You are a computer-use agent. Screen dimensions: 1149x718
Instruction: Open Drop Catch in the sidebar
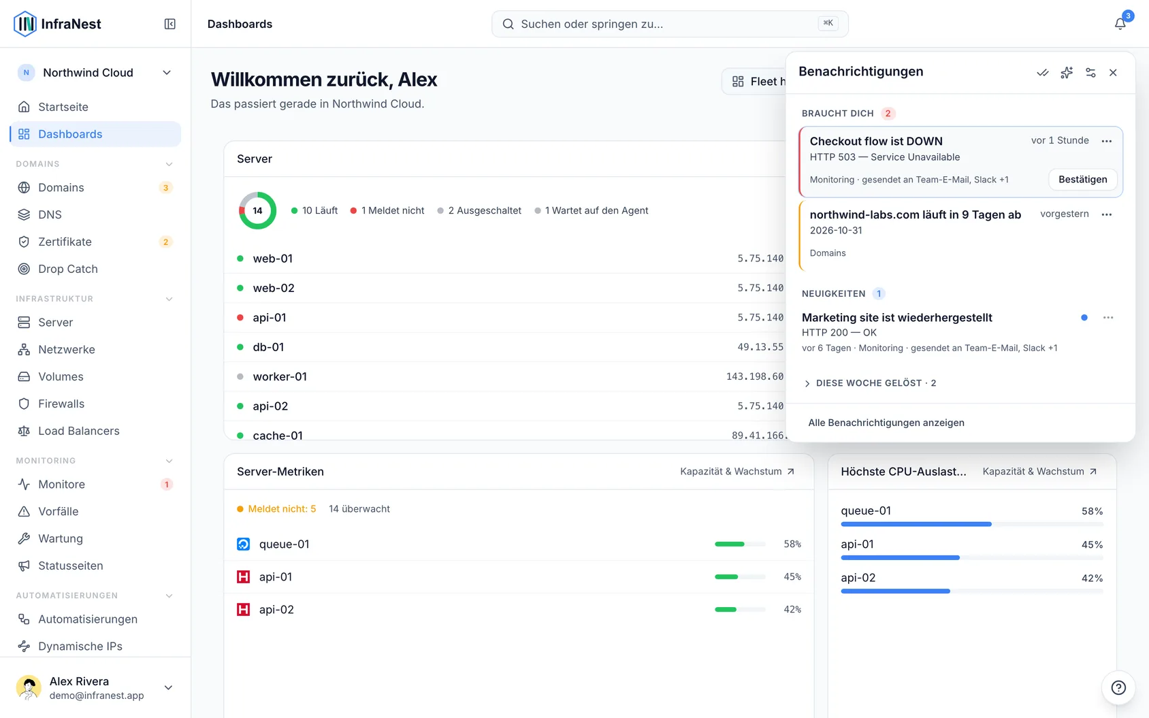coord(95,270)
